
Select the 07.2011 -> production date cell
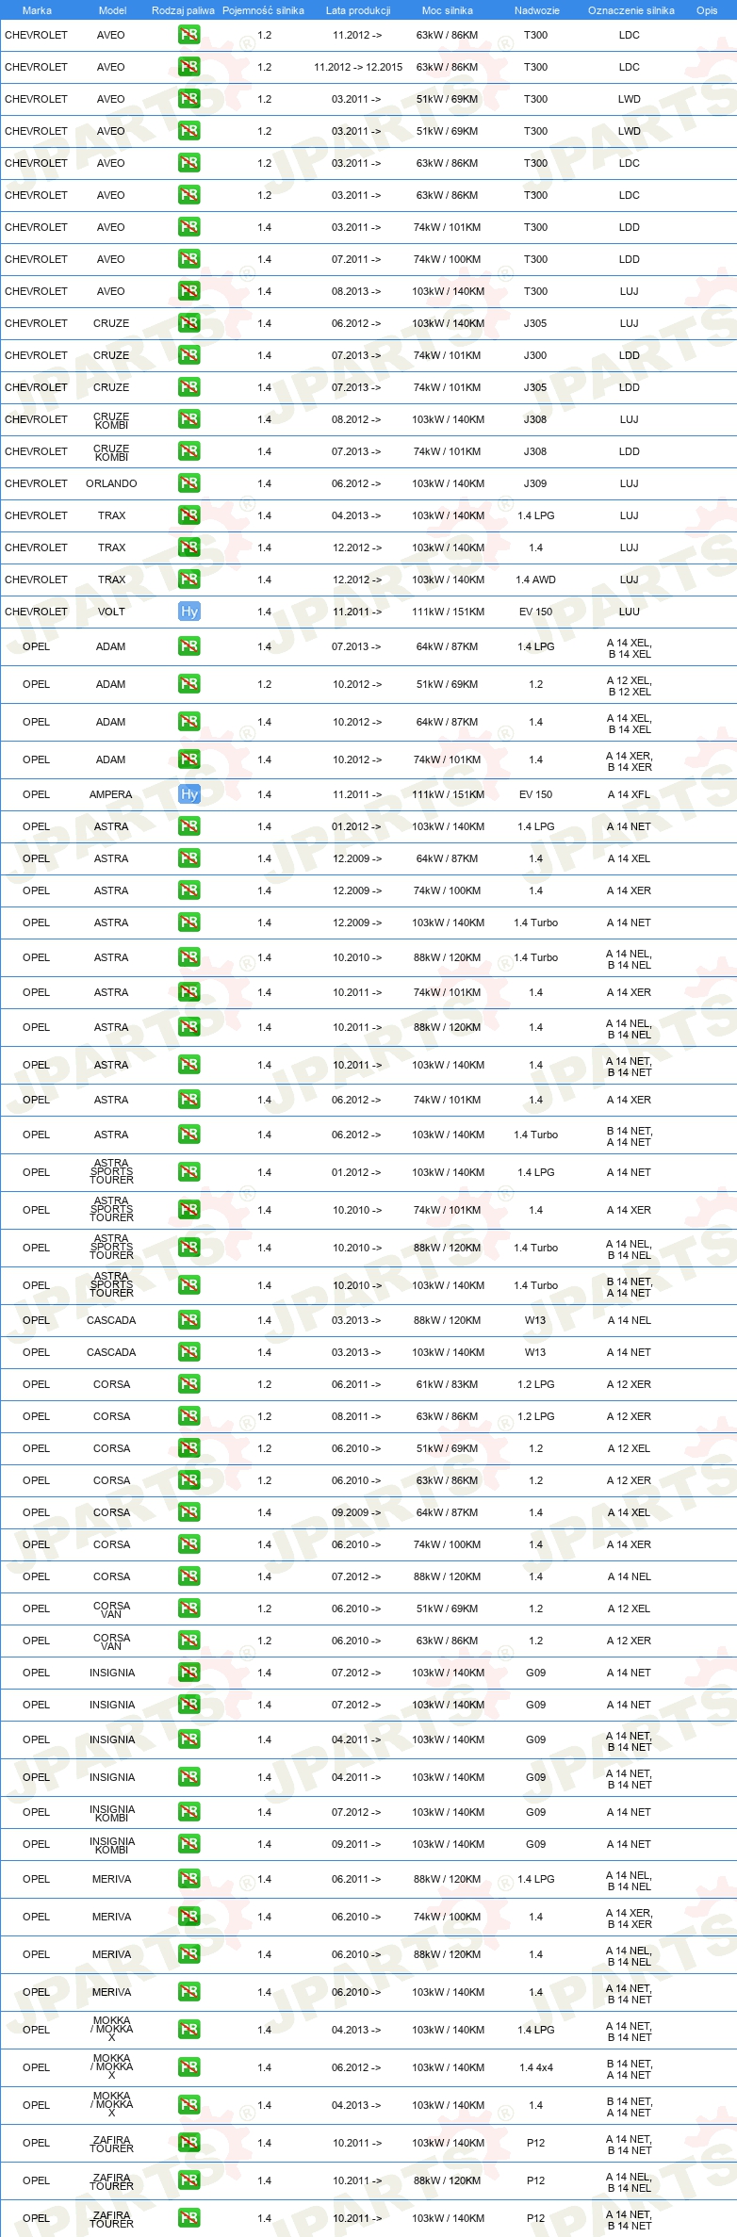[356, 259]
